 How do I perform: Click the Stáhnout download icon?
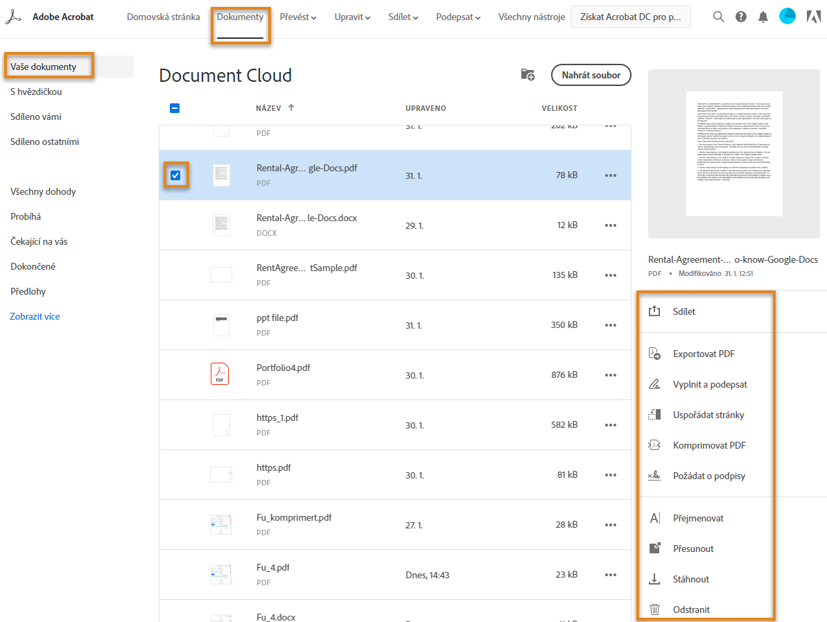point(654,579)
